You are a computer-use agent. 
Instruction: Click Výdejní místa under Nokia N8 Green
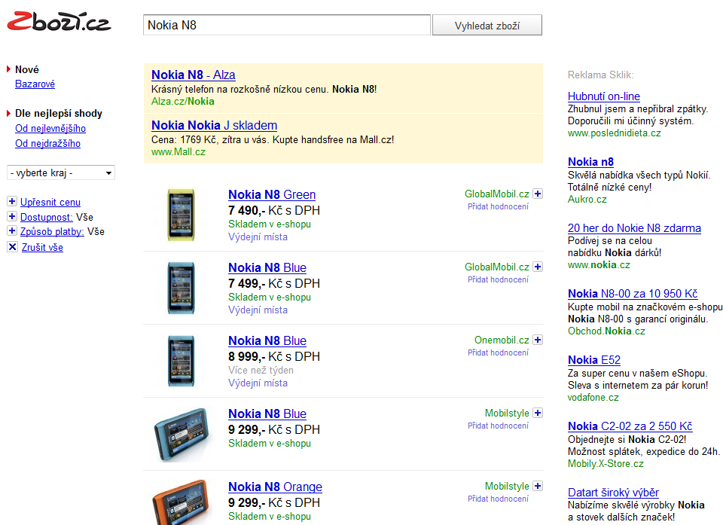click(x=258, y=237)
